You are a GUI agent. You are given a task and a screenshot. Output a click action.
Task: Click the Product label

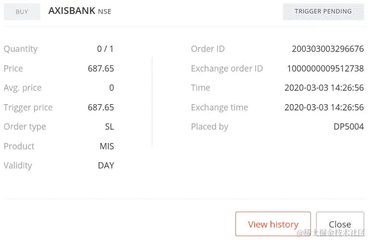coord(19,146)
